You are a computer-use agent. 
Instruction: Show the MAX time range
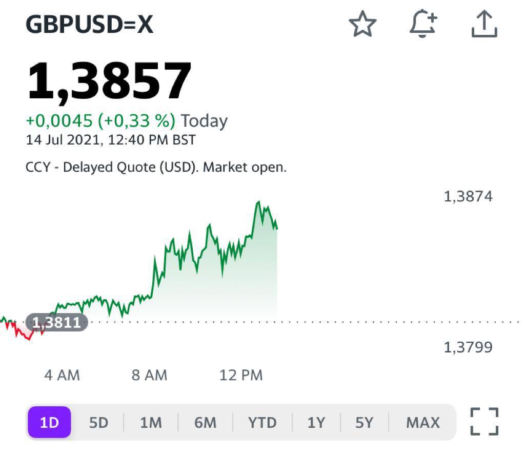[423, 423]
